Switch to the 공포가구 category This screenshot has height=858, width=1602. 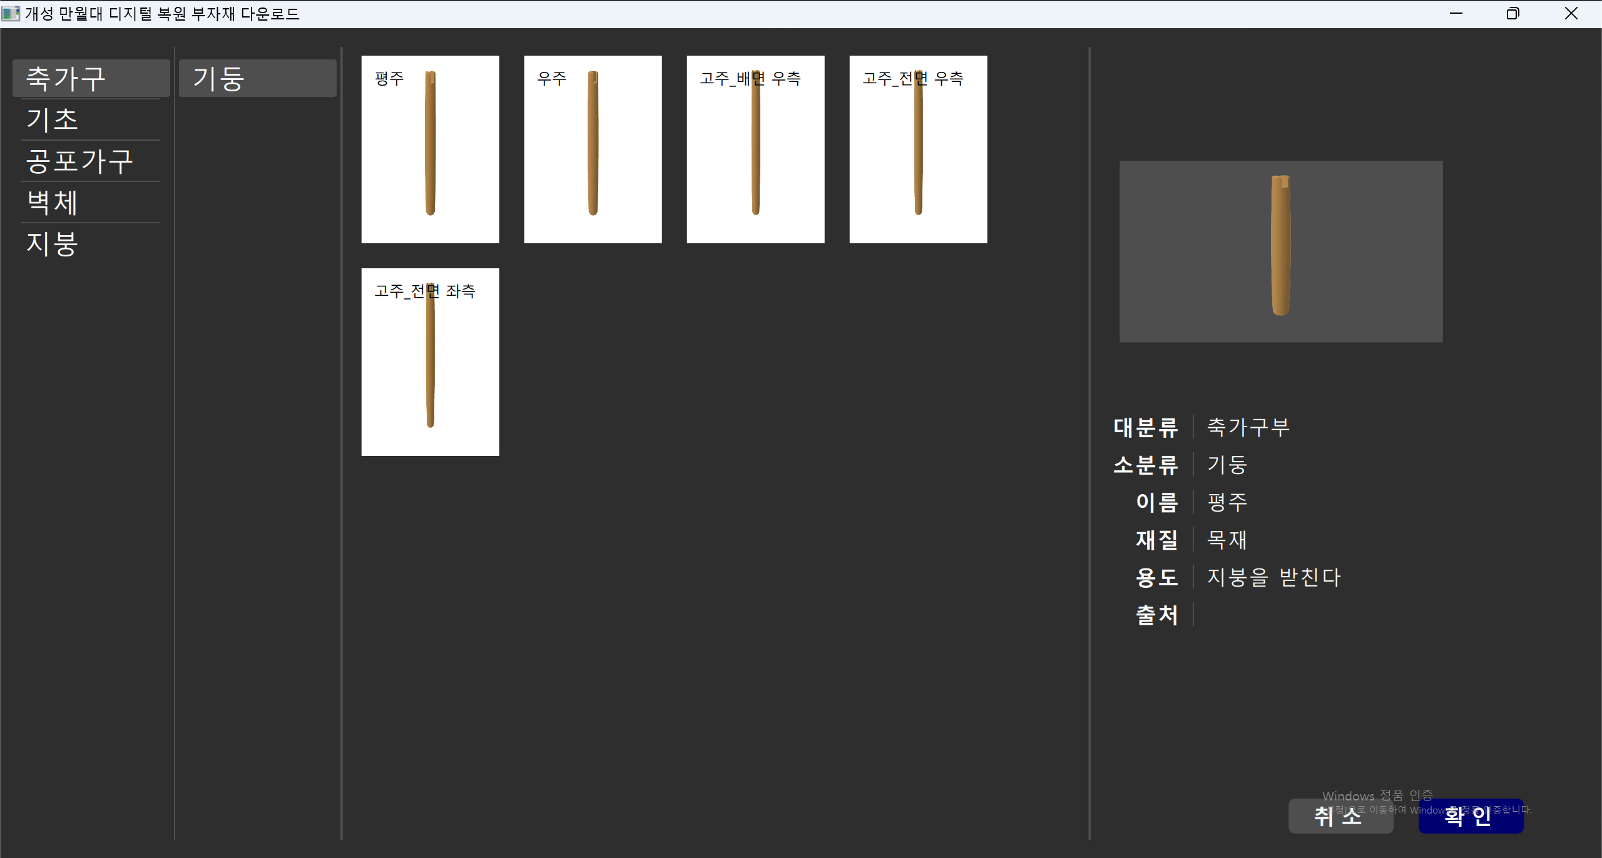(x=91, y=161)
